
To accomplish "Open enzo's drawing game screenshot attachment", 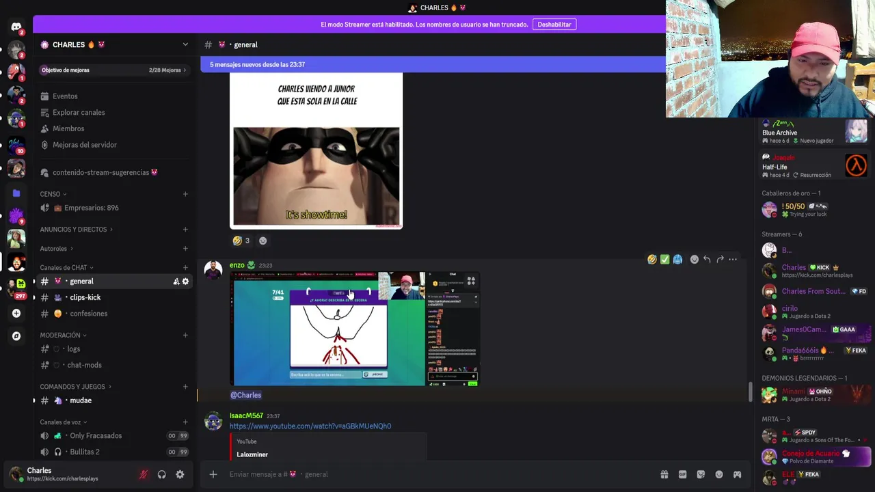I will (355, 329).
